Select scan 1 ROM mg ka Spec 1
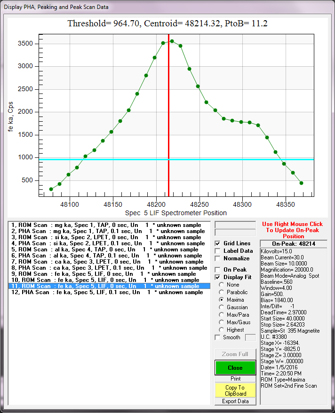This screenshot has height=413, width=335. click(108, 225)
